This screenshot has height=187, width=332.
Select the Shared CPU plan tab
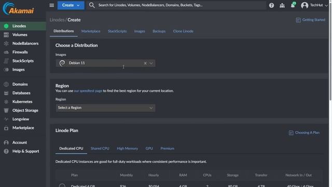click(x=100, y=149)
